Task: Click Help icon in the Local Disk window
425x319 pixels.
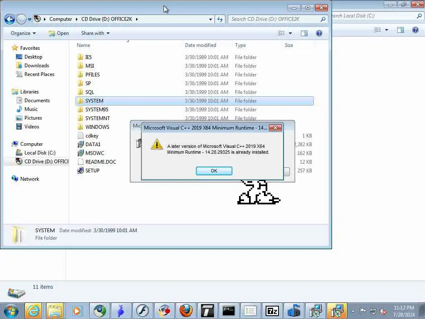Action: tap(415, 30)
